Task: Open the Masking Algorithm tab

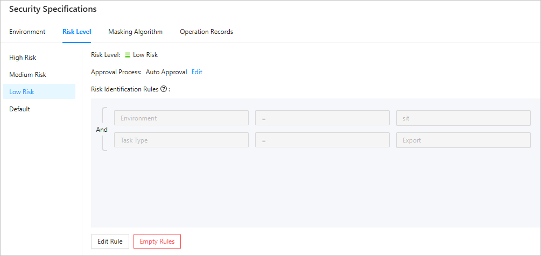Action: pos(135,32)
